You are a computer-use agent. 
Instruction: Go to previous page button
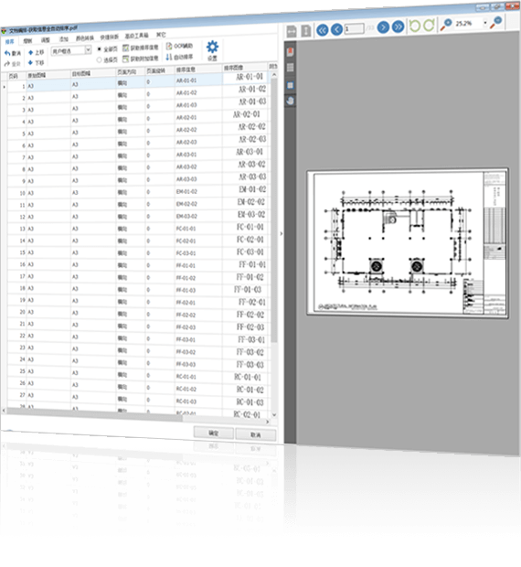336,29
